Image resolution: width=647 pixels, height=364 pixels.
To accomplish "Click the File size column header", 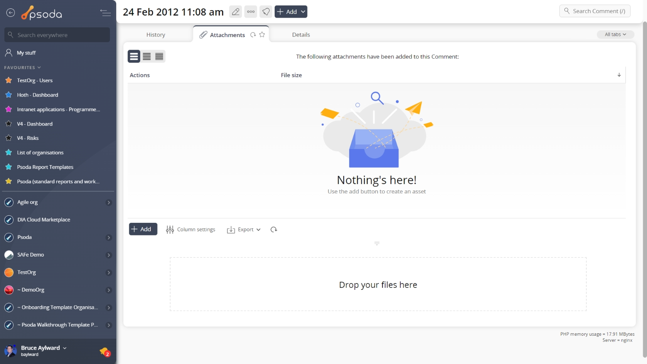I will point(291,75).
